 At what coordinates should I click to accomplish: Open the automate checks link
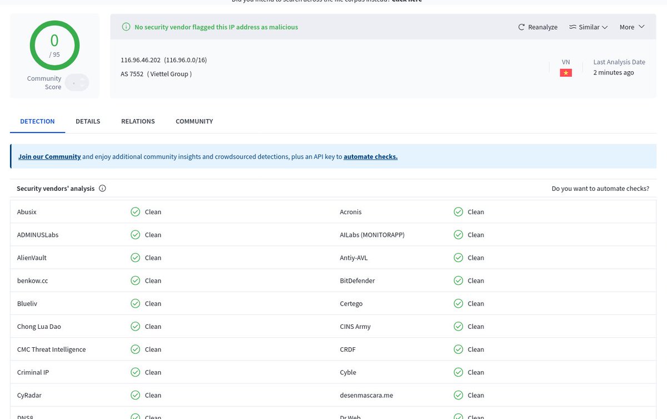pyautogui.click(x=370, y=157)
